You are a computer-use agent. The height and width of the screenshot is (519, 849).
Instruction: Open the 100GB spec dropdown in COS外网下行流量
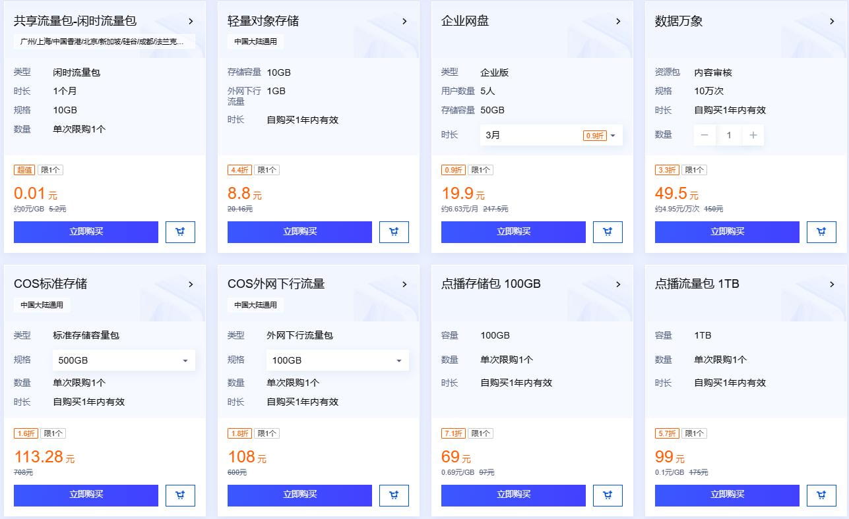337,360
